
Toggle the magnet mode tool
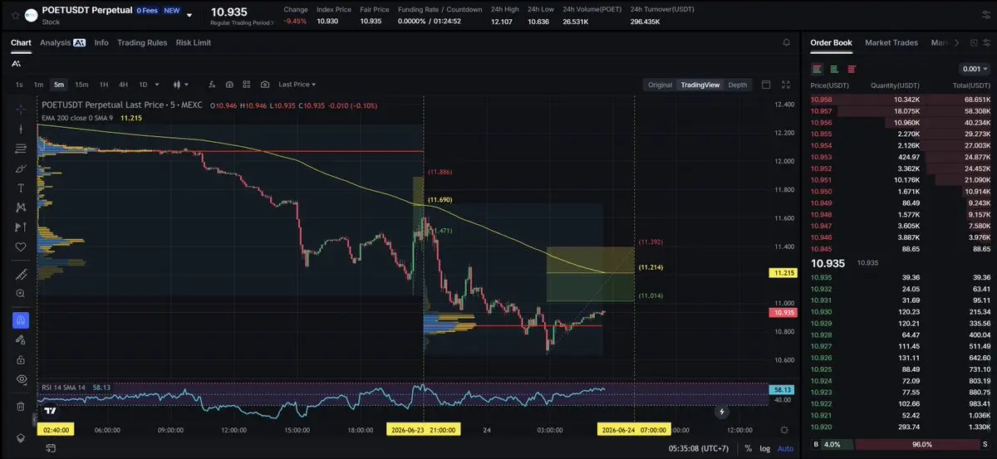click(21, 320)
